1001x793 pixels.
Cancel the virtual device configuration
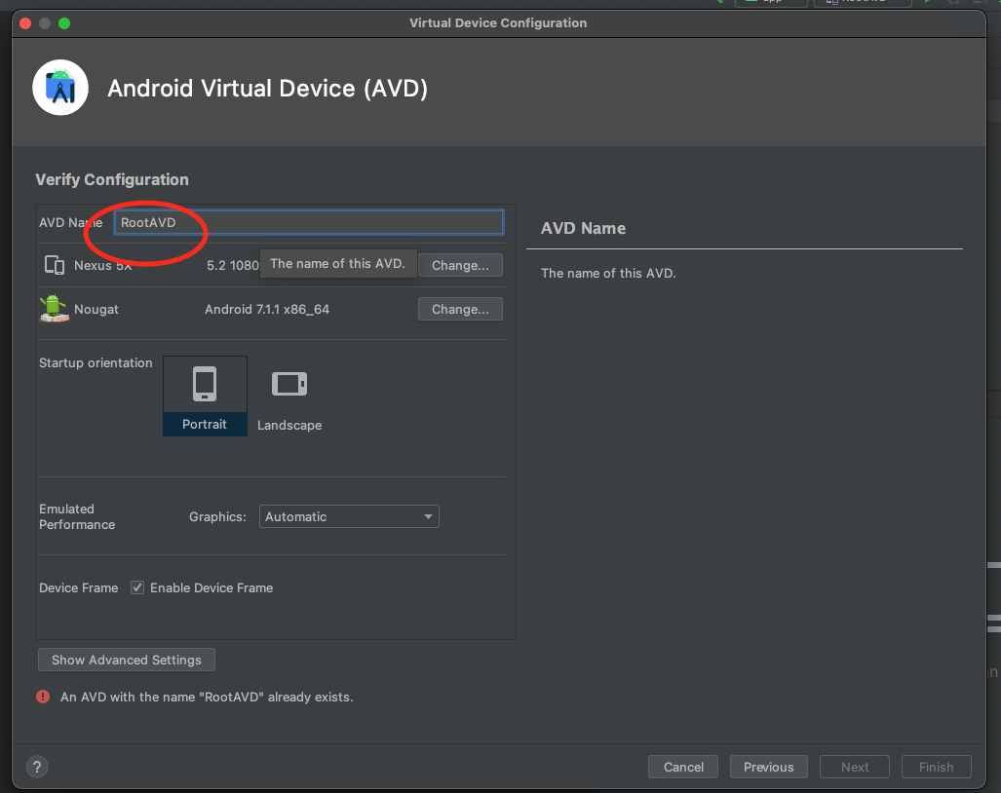pos(683,767)
